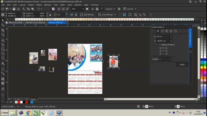Click the Trace Bitmap button
Image resolution: width=207 pixels, height=116 pixels.
click(x=106, y=15)
